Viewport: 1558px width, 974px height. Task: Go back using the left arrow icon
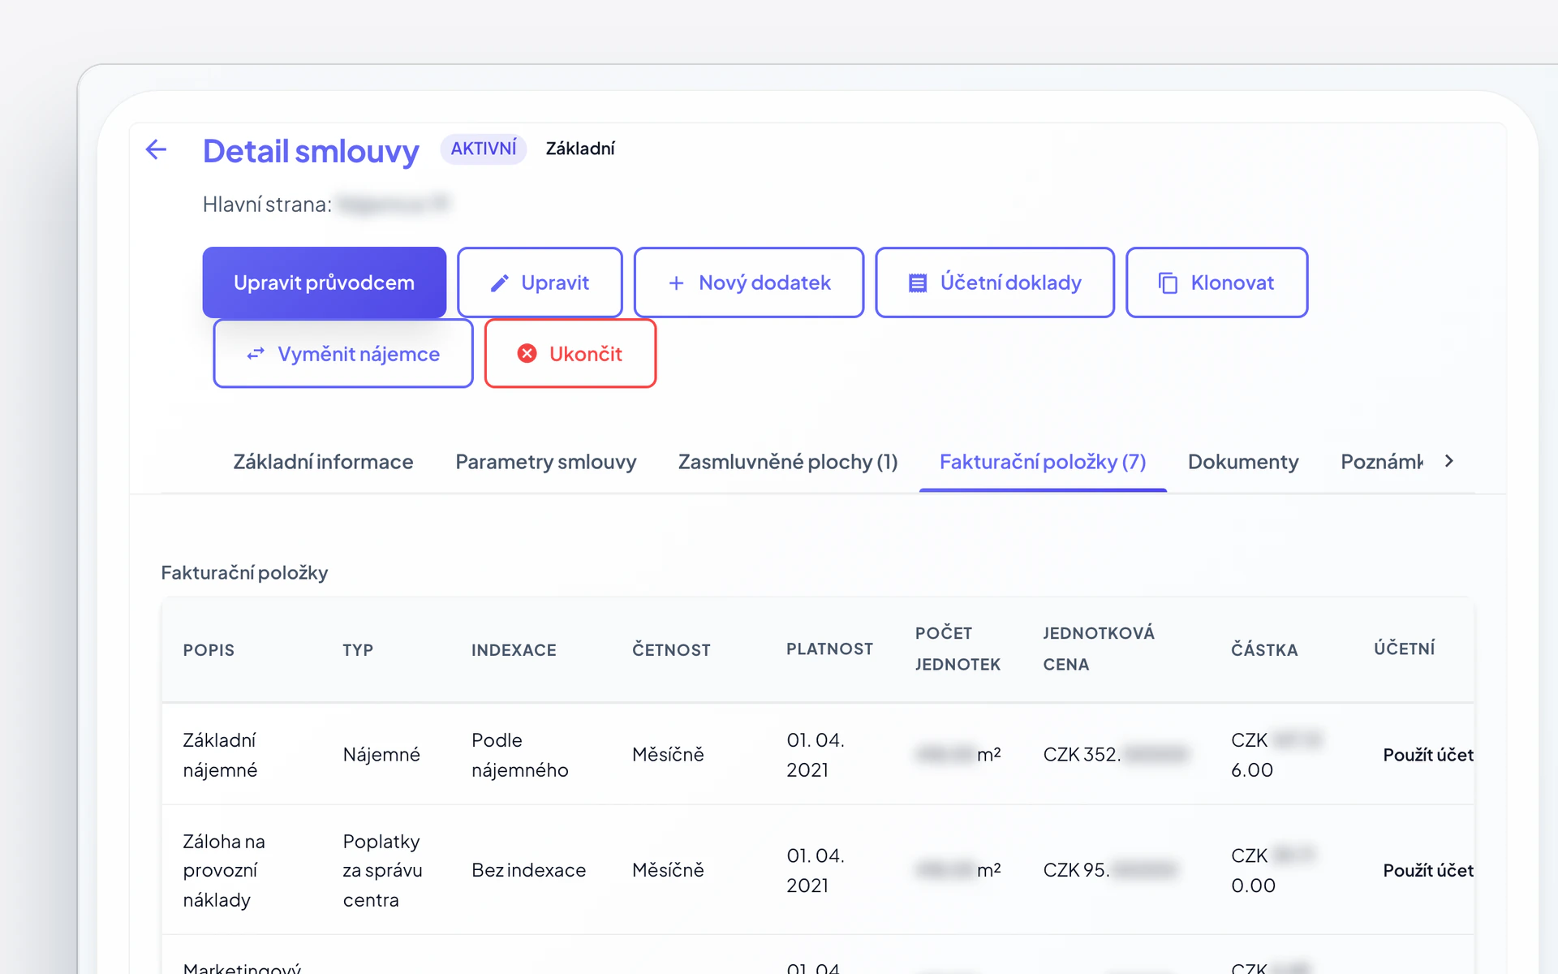(x=156, y=149)
